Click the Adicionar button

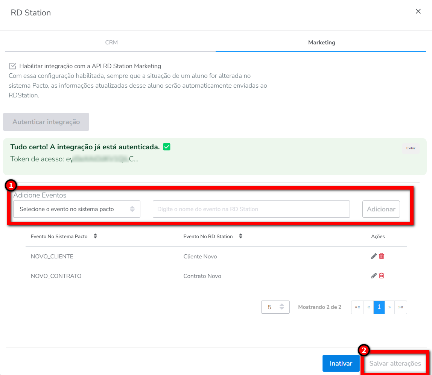point(381,209)
